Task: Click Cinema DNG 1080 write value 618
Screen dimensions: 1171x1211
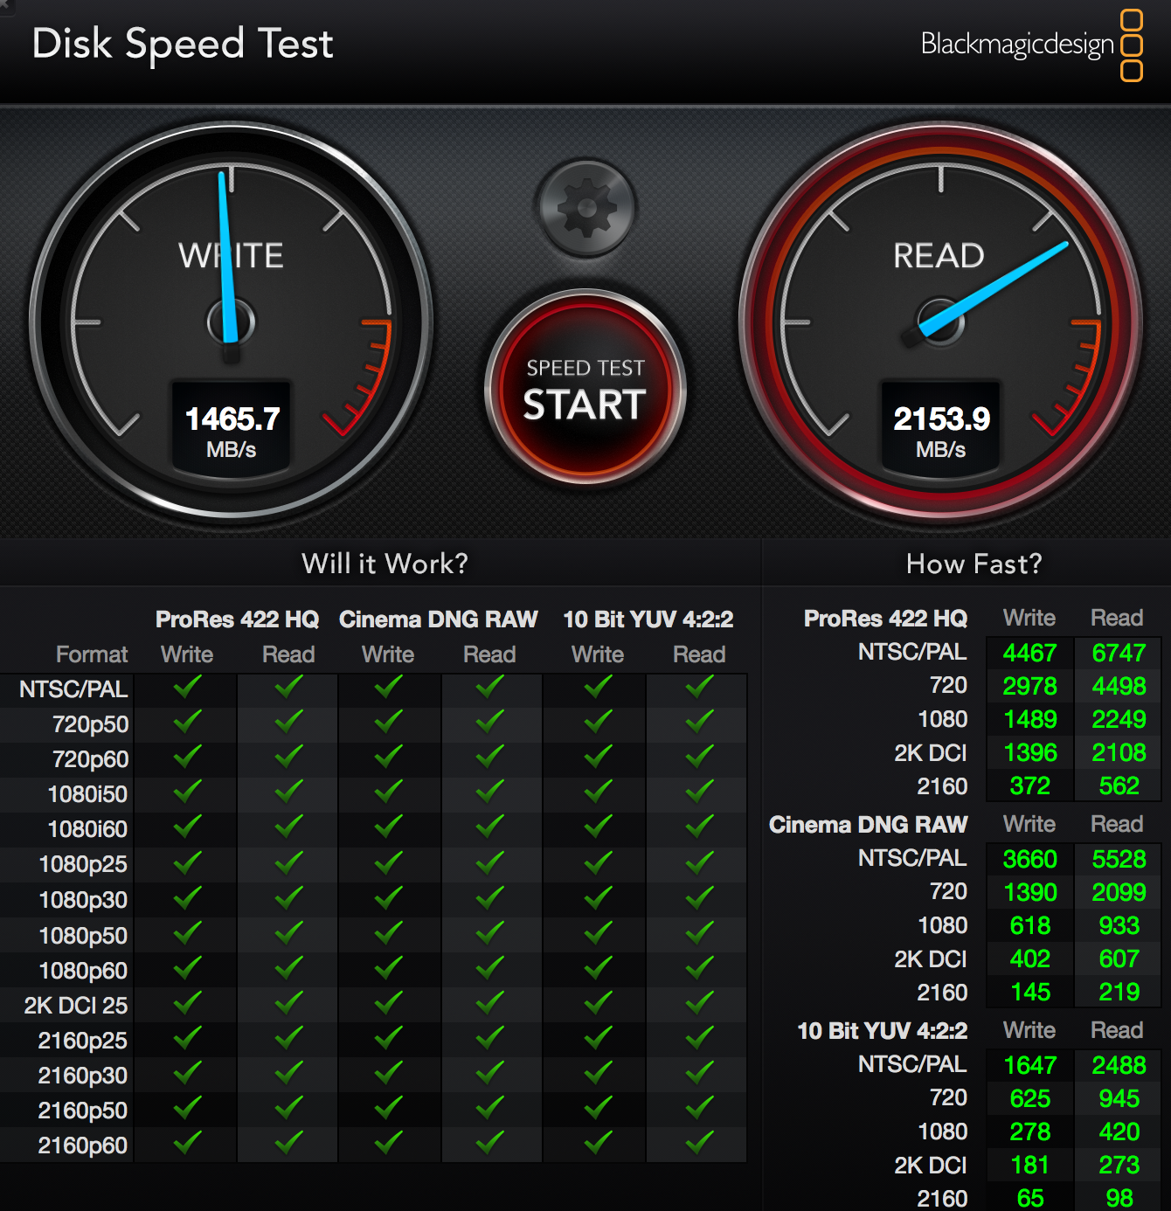Action: [1029, 925]
